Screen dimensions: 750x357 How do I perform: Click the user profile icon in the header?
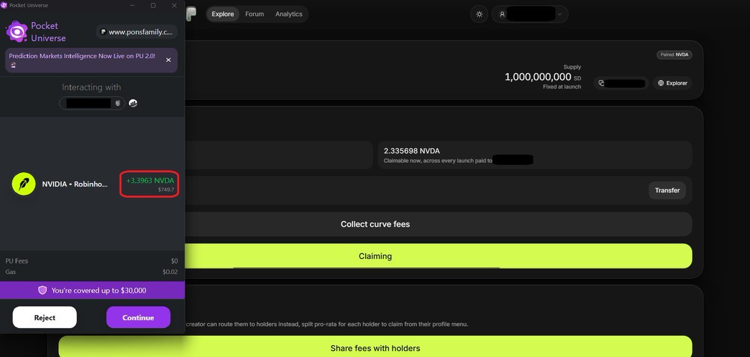click(502, 14)
